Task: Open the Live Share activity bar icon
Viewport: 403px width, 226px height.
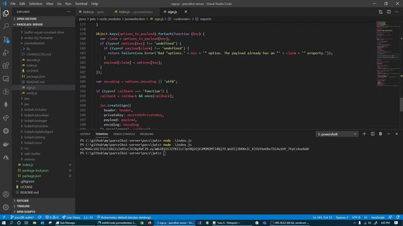Action: pos(6,118)
